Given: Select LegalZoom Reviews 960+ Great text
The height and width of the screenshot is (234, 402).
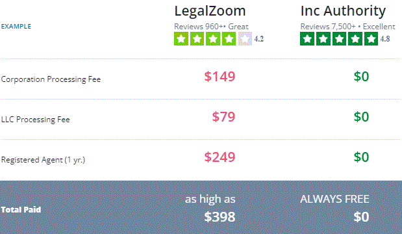Looking at the screenshot, I should click(x=211, y=27).
